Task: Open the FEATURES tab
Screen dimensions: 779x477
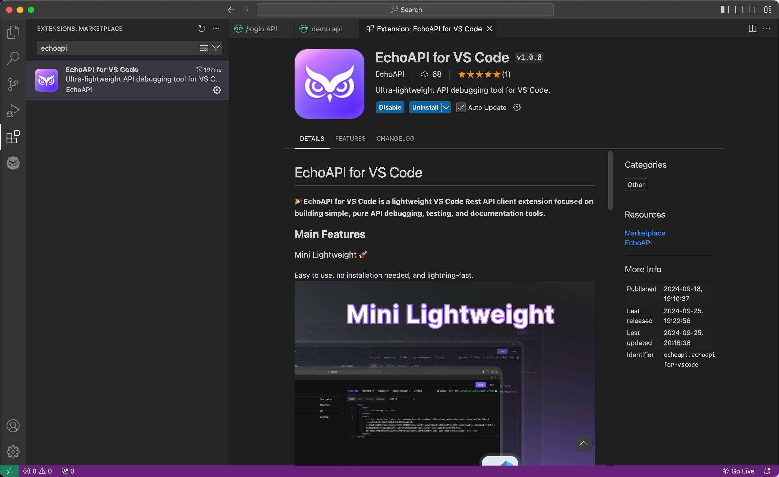Action: (x=350, y=138)
